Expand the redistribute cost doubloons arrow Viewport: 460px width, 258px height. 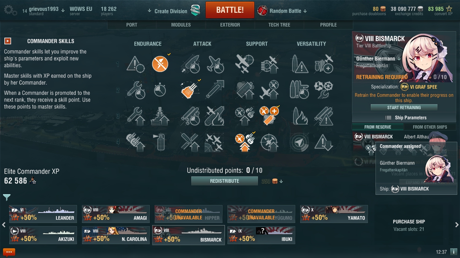click(x=281, y=181)
